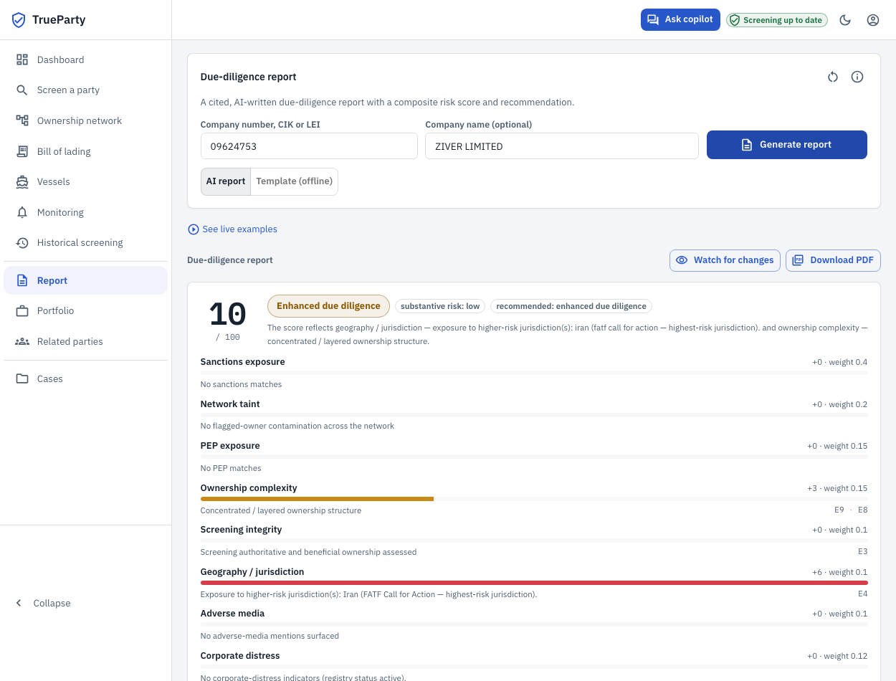Open user account profile icon

click(x=873, y=20)
